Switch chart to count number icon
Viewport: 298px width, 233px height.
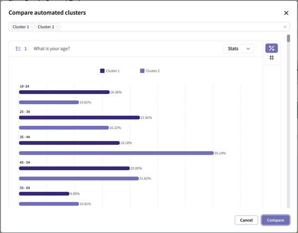pyautogui.click(x=272, y=58)
